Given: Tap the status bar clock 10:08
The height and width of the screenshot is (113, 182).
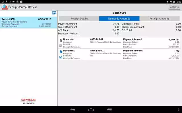Looking at the screenshot, I should tap(178, 2).
